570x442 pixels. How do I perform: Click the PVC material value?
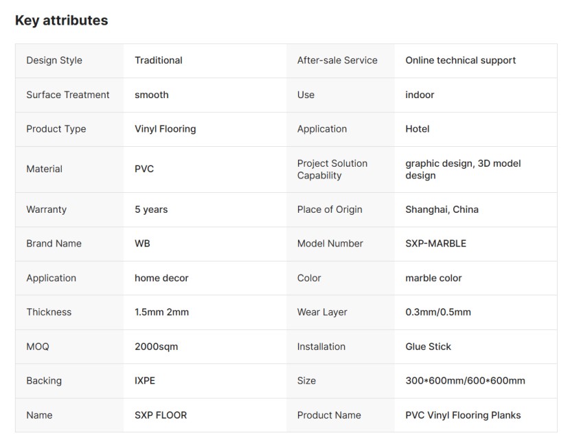(x=144, y=169)
